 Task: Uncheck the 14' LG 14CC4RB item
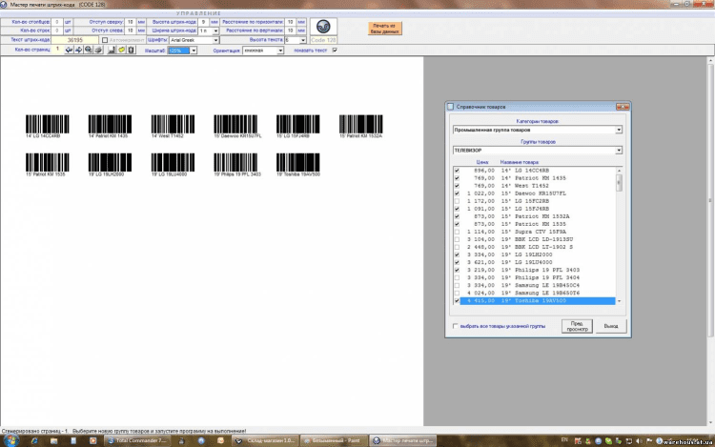[457, 171]
